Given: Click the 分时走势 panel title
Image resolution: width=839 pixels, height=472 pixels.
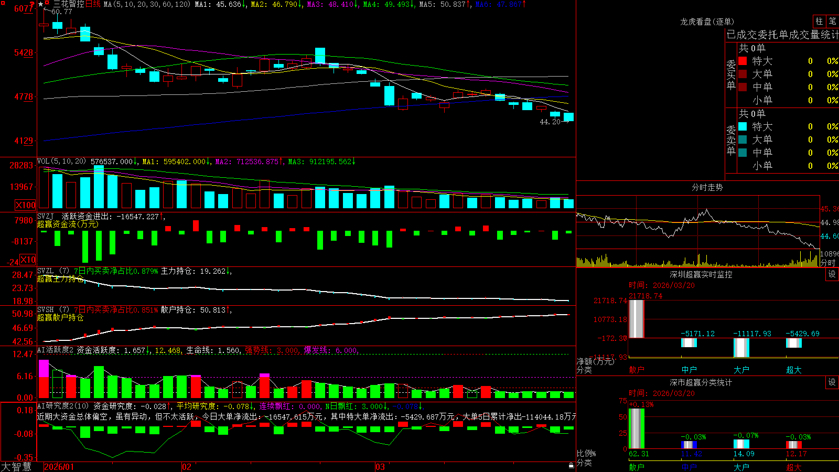Looking at the screenshot, I should point(707,187).
